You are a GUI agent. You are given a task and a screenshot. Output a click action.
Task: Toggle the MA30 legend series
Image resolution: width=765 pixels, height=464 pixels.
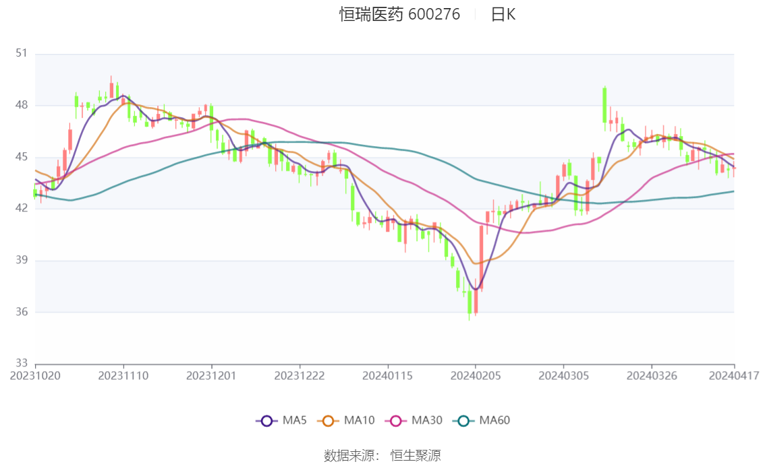[x=414, y=421]
